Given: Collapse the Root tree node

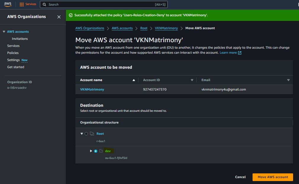Looking at the screenshot, I should pyautogui.click(x=82, y=134).
